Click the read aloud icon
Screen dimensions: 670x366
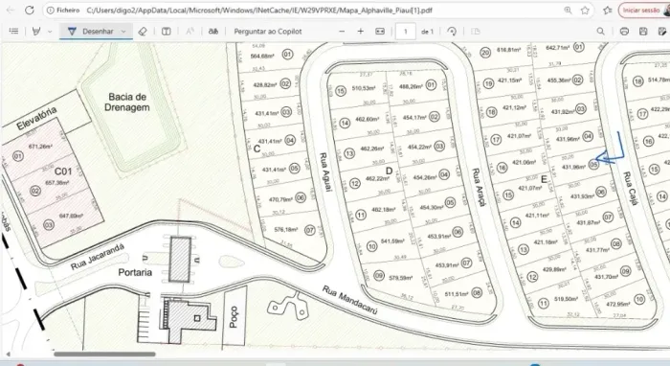[190, 32]
